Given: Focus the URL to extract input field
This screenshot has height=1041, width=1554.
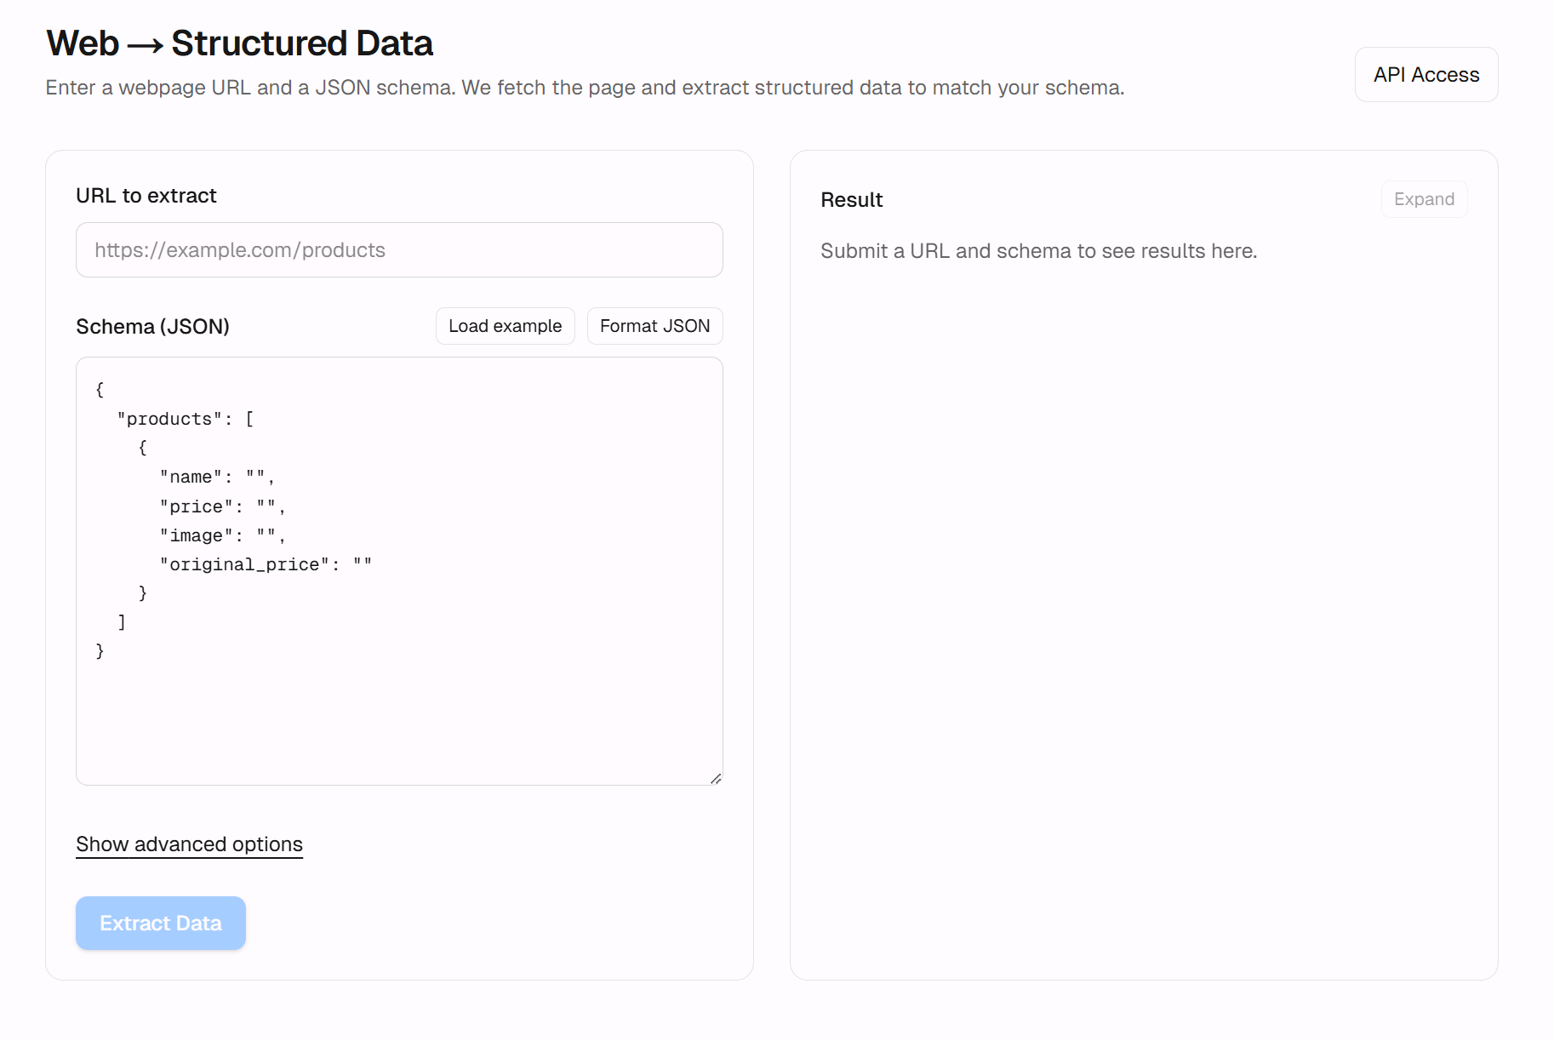Looking at the screenshot, I should point(399,250).
